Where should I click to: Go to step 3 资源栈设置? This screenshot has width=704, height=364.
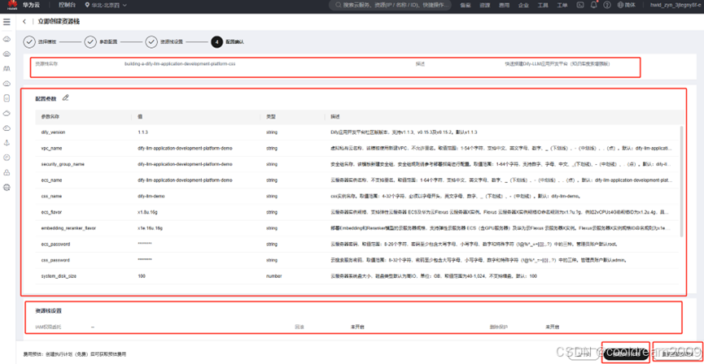pos(164,41)
